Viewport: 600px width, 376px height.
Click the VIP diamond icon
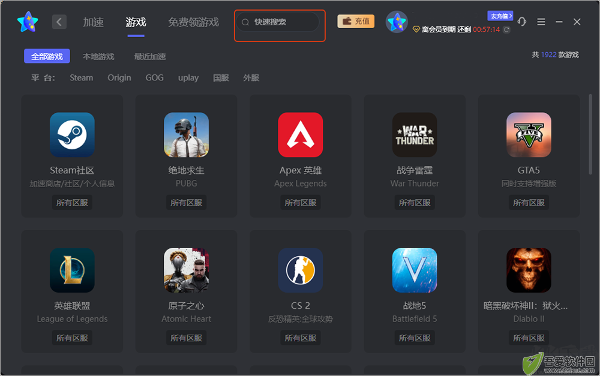tap(416, 29)
